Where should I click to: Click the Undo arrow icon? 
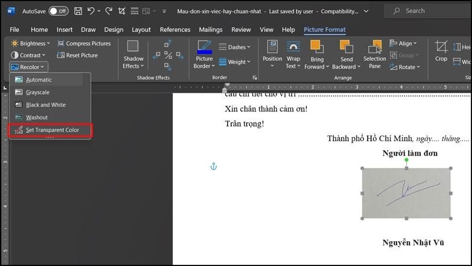tap(91, 11)
